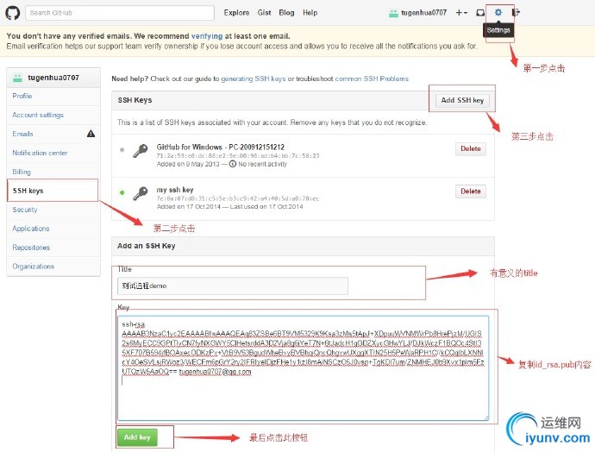Click key icon for GitHub for Windows
Viewport: 595px width, 452px height.
[140, 151]
